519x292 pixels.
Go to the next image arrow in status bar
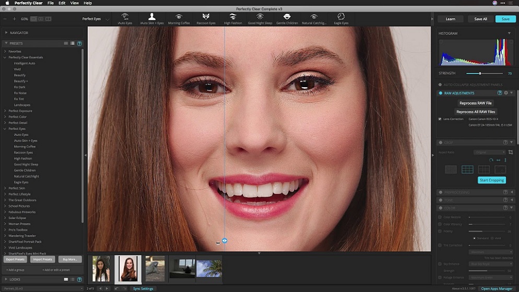tap(107, 289)
